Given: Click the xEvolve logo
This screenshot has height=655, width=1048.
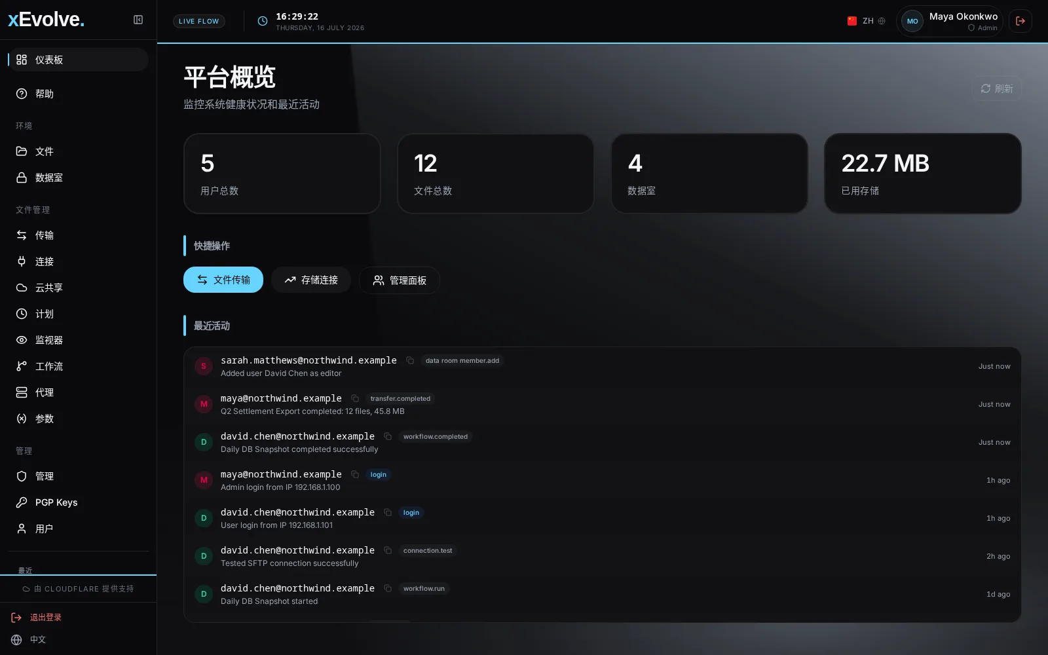Looking at the screenshot, I should (46, 20).
